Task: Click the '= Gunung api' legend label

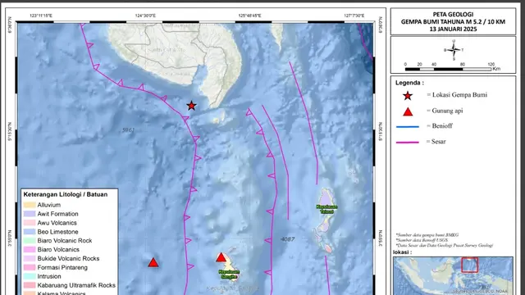Action: click(445, 111)
